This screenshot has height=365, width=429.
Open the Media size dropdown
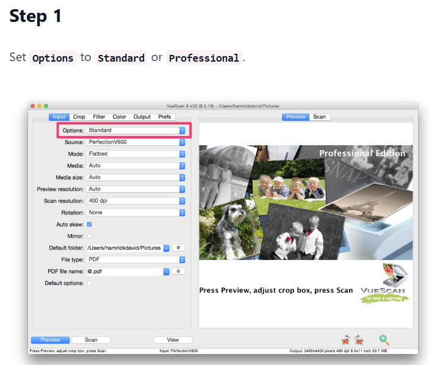pos(135,178)
